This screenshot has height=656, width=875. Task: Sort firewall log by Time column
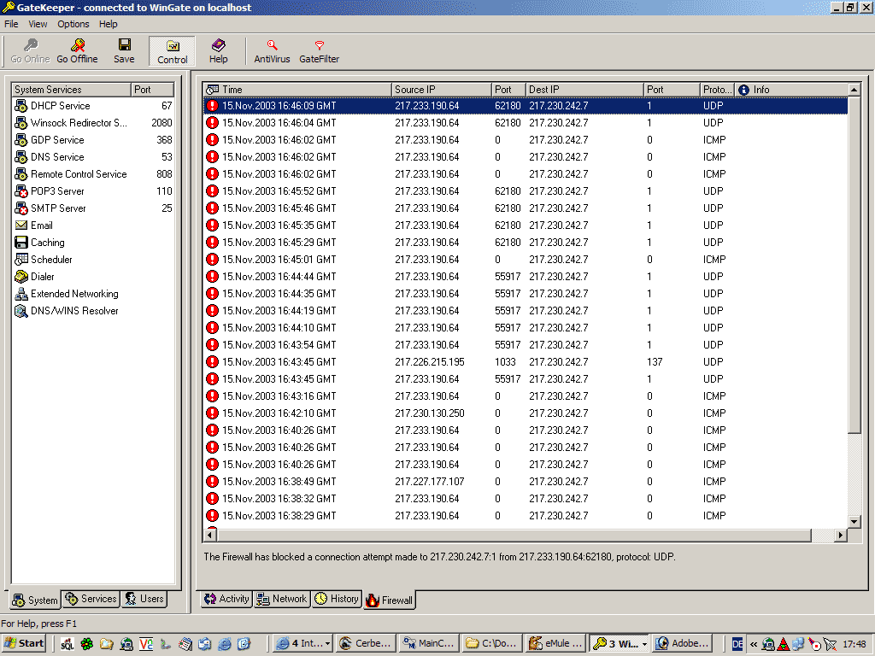[297, 89]
